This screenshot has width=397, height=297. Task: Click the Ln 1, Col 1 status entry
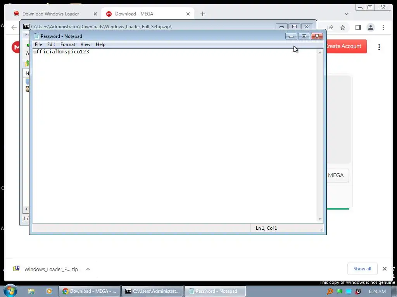[x=266, y=228]
